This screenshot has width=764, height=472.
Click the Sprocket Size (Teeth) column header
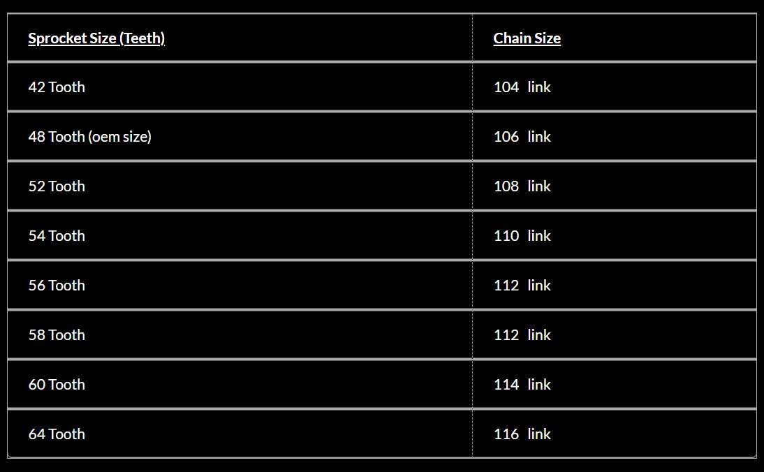pyautogui.click(x=96, y=38)
